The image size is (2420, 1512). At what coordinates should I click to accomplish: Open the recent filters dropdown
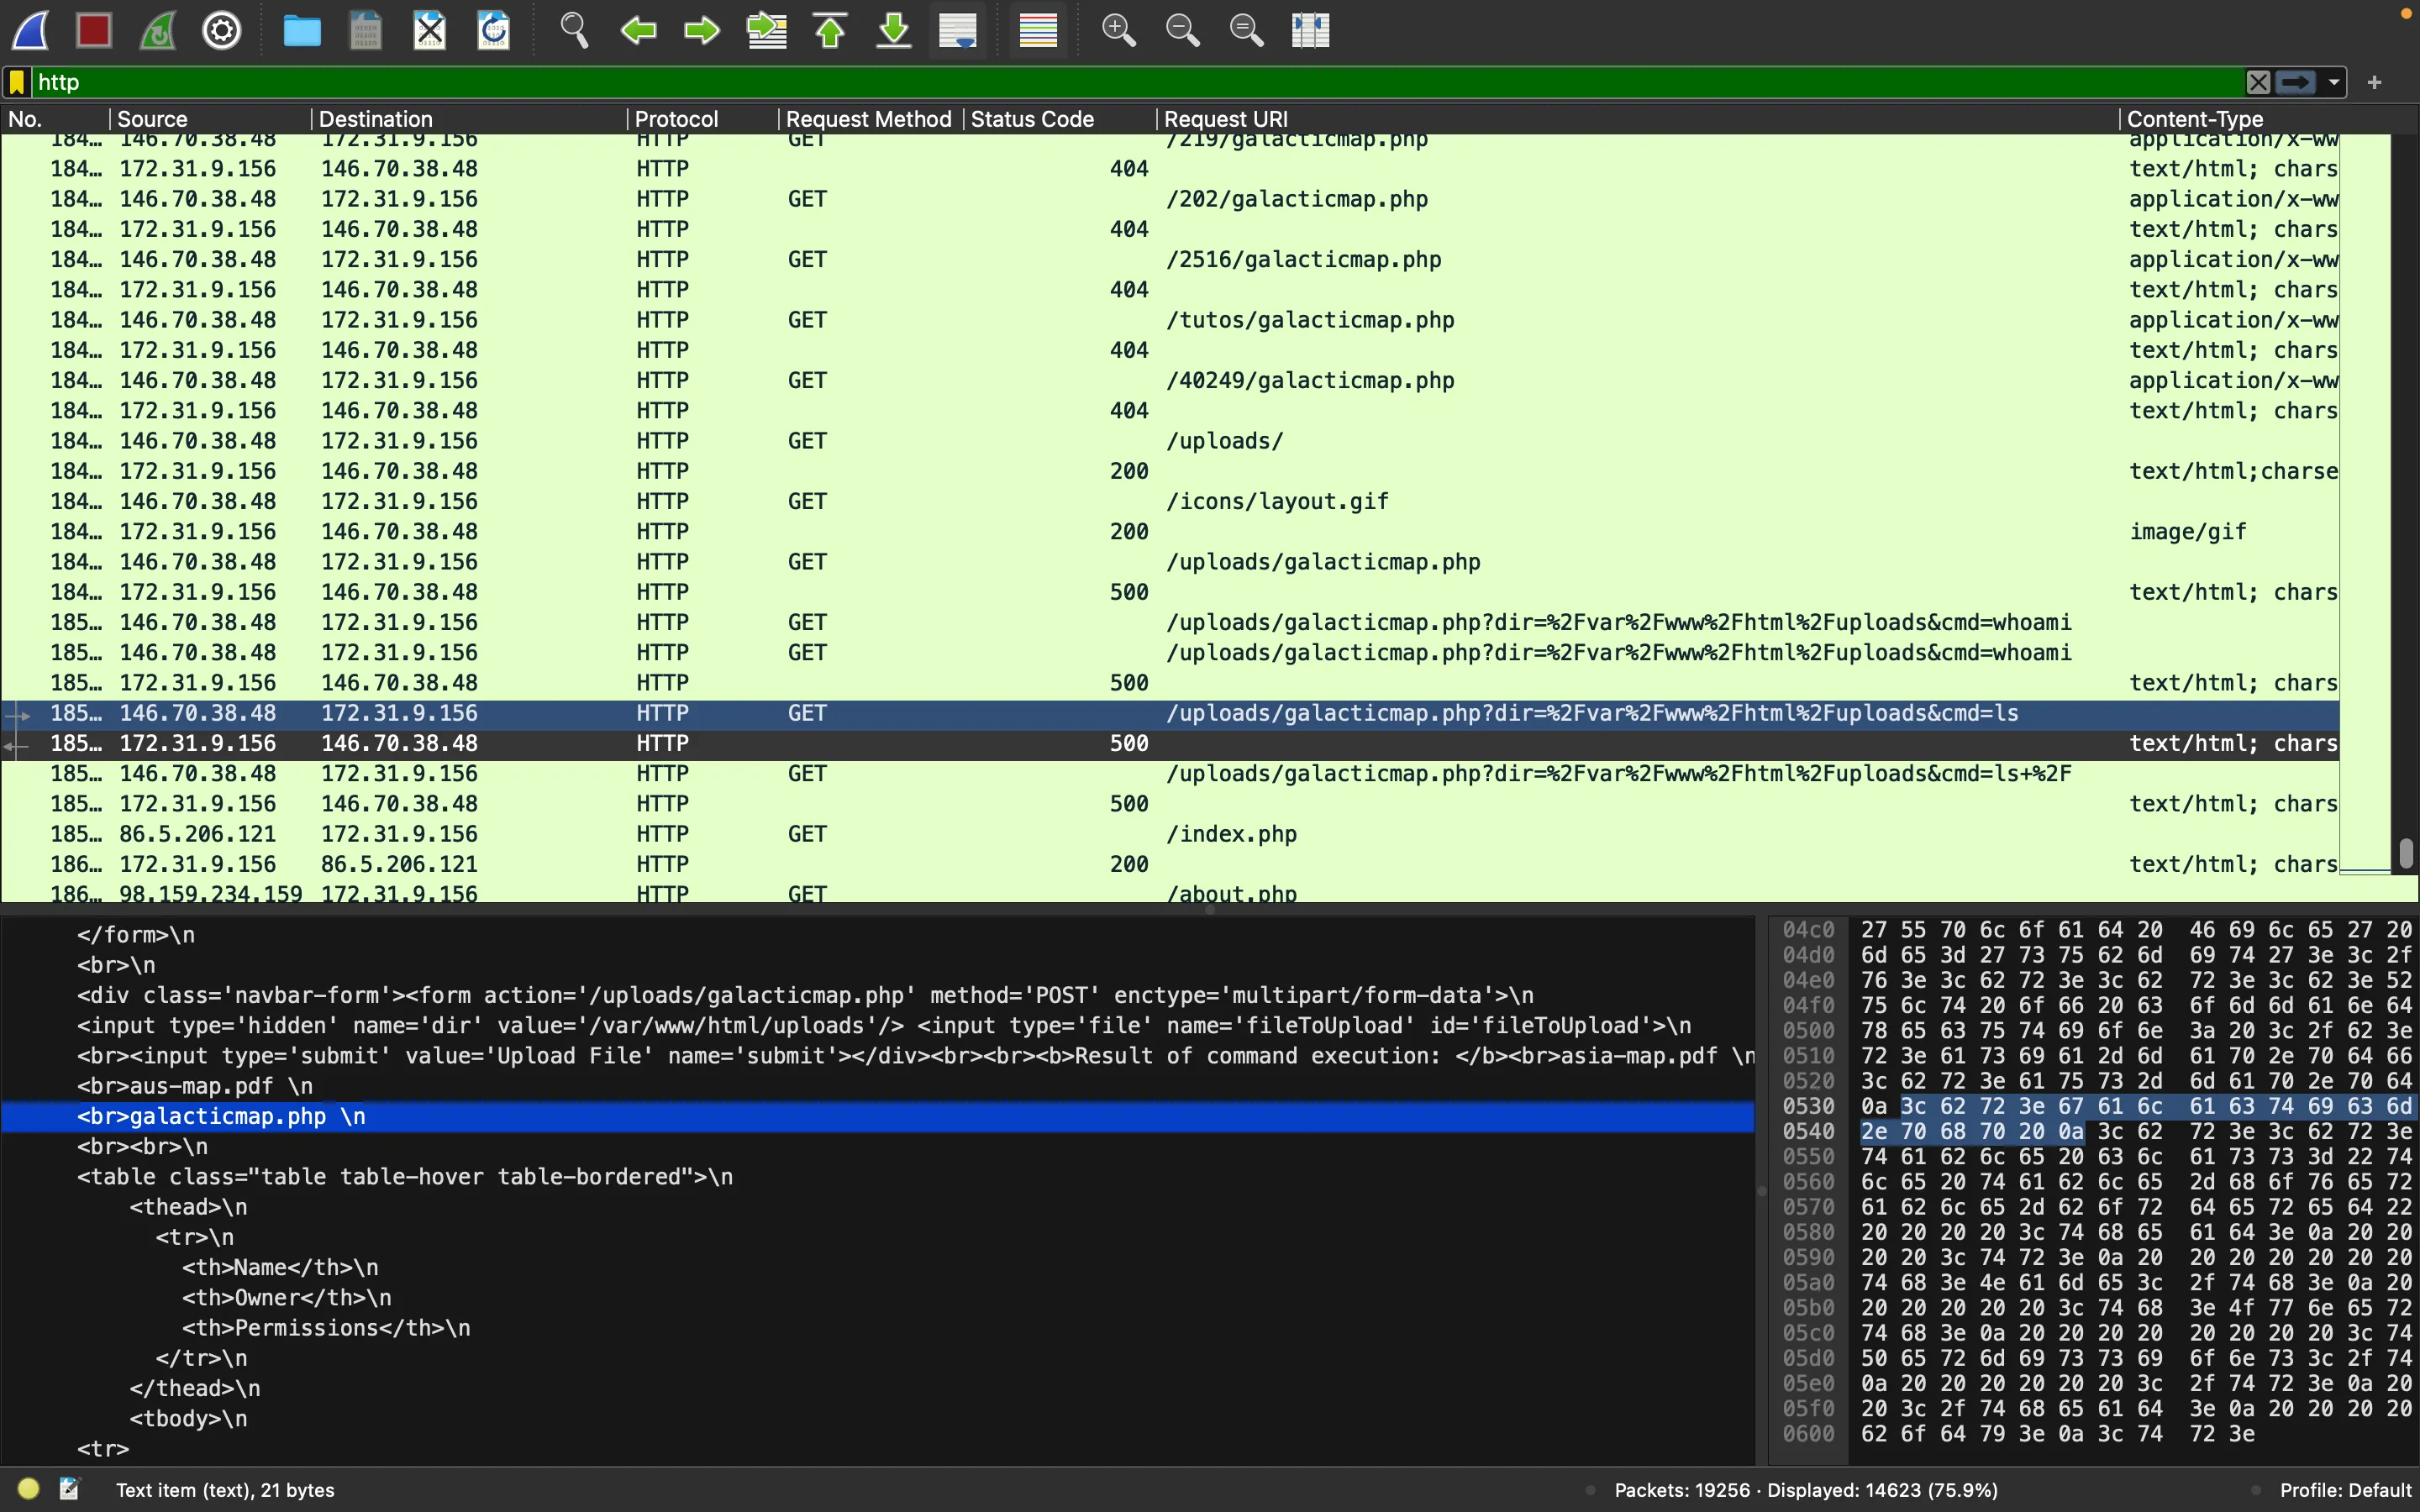click(x=2334, y=82)
